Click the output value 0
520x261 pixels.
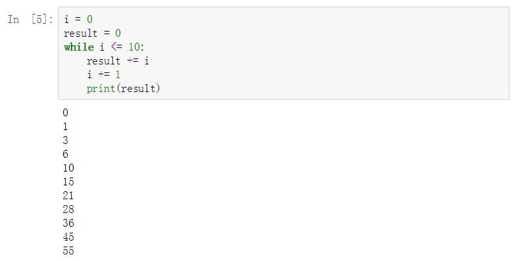click(65, 113)
